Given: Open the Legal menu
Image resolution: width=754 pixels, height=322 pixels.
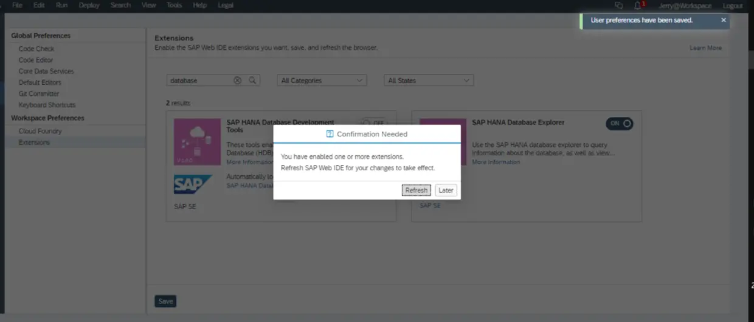Looking at the screenshot, I should (x=226, y=5).
